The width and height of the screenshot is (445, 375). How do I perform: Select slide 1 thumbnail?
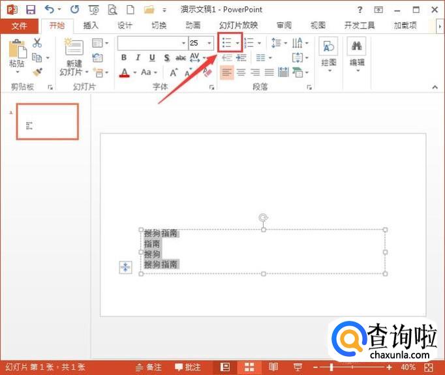(x=47, y=121)
